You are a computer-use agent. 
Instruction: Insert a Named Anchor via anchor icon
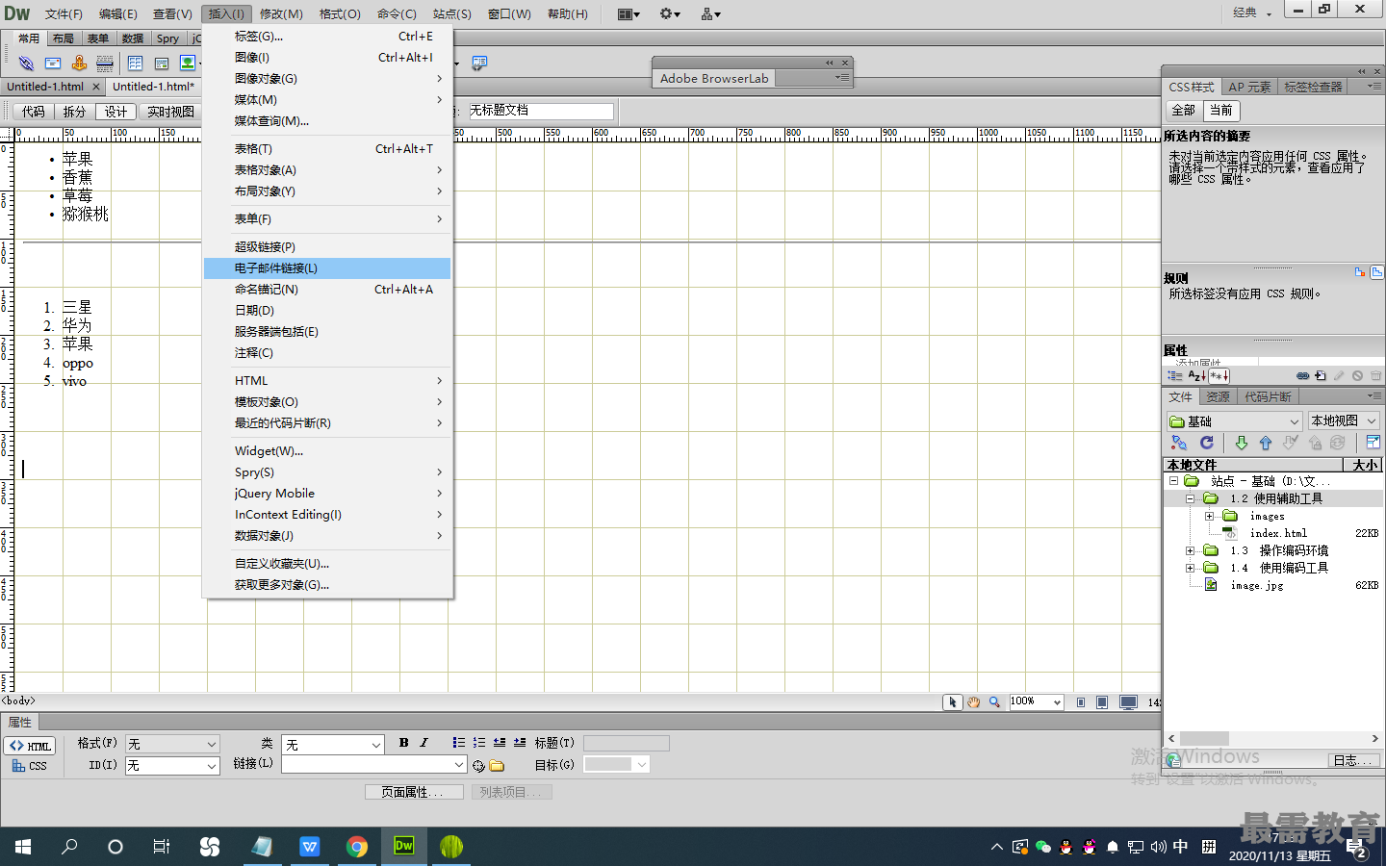coord(79,64)
